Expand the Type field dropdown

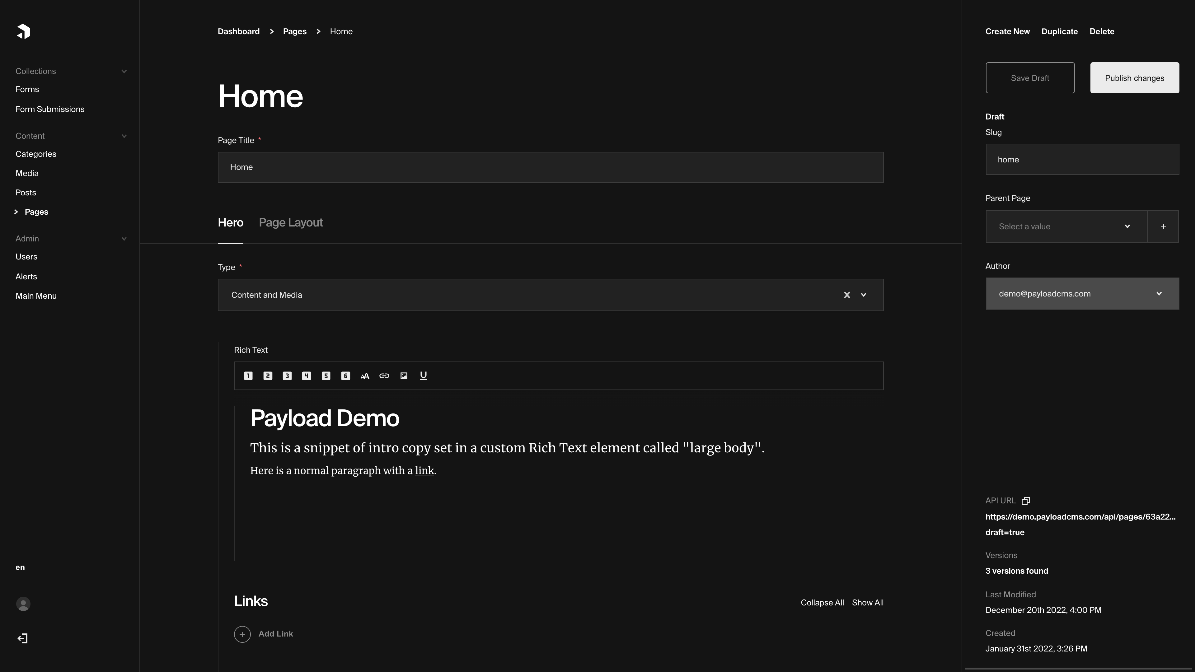click(864, 294)
